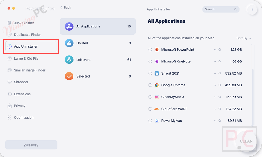Image resolution: width=262 pixels, height=157 pixels.
Task: Check the Microsoft PowerPoint selection circle
Action: tap(150, 49)
